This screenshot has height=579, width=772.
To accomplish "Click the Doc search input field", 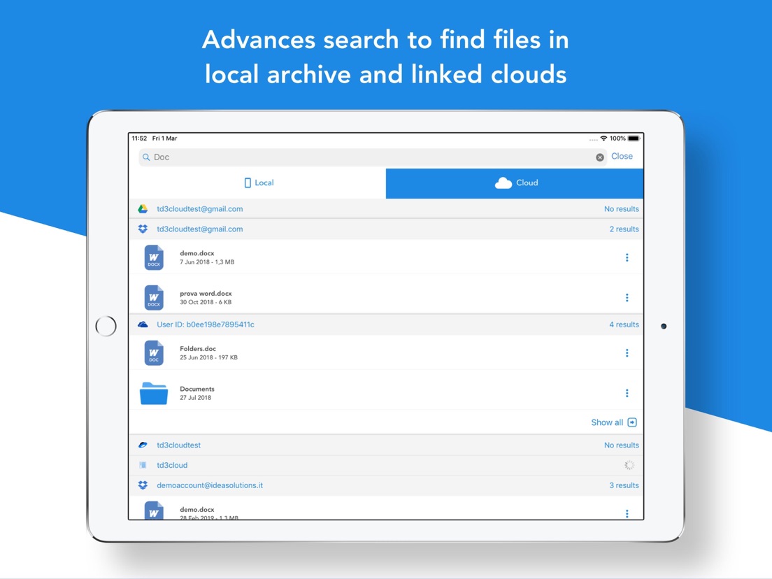I will pyautogui.click(x=373, y=157).
